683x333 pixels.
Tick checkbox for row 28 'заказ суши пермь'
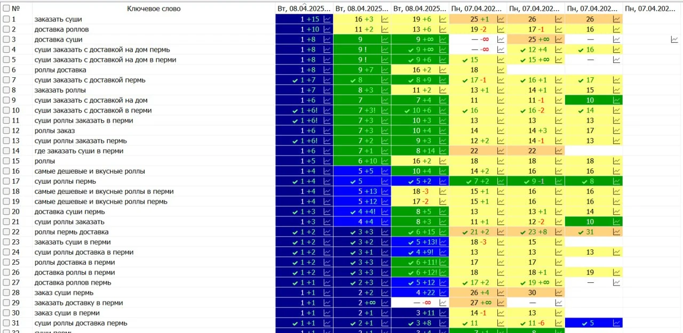(6, 293)
